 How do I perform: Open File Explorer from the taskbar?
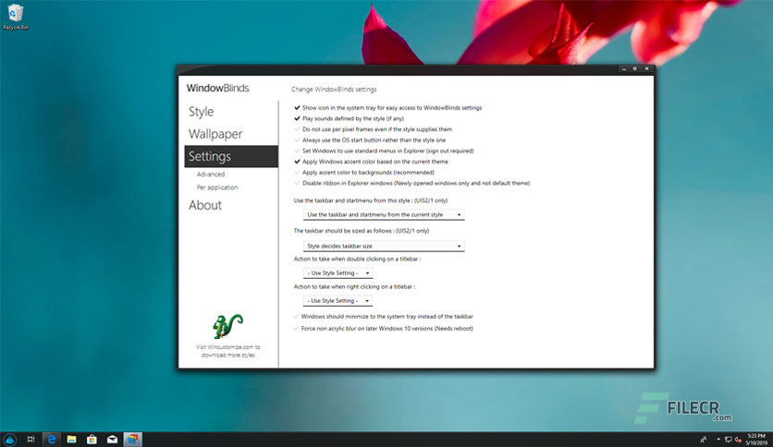[71, 439]
